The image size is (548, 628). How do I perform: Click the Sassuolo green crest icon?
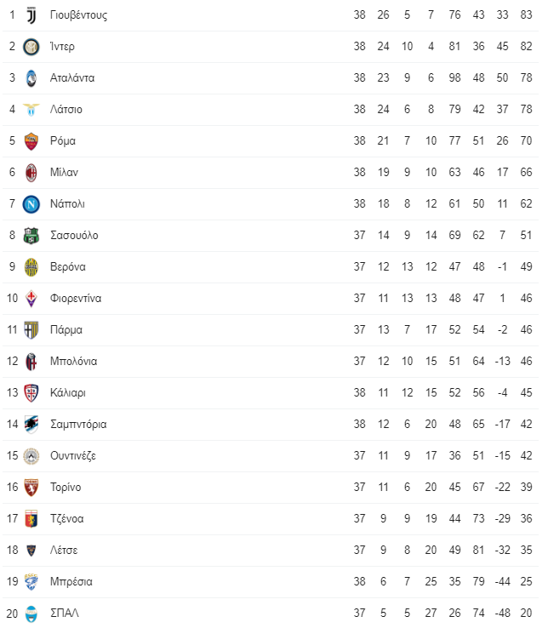tap(31, 236)
